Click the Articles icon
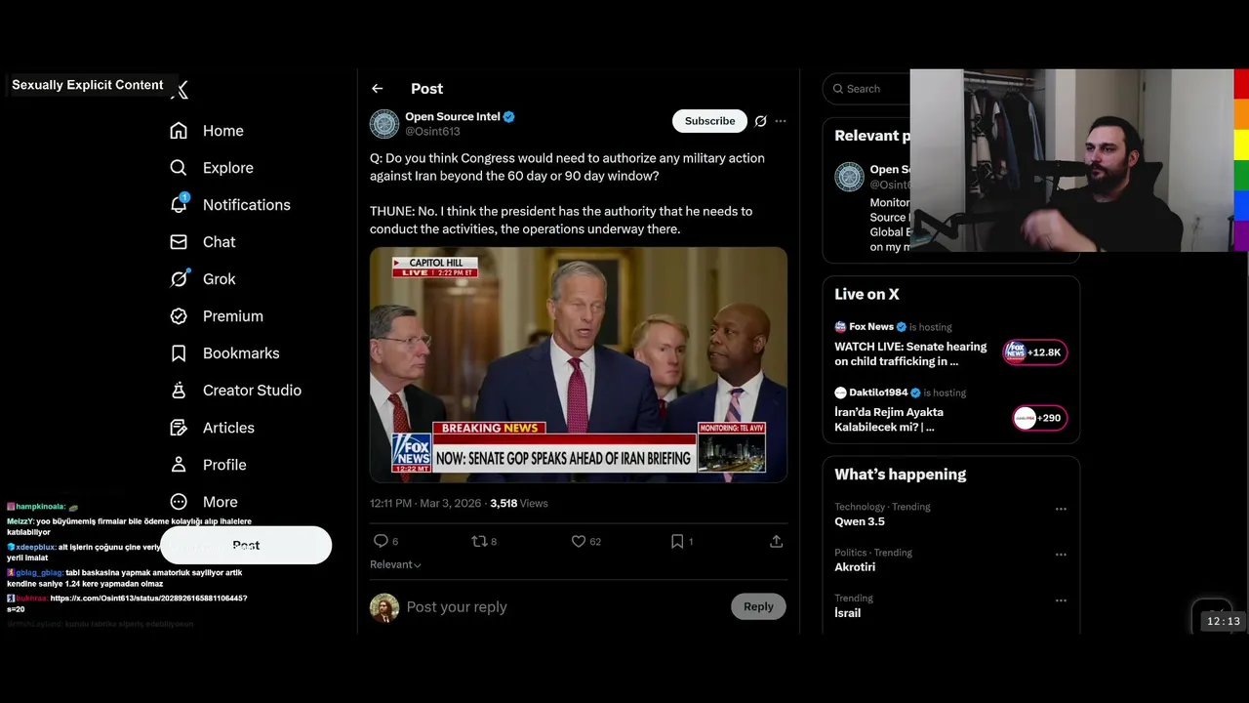 (x=179, y=428)
